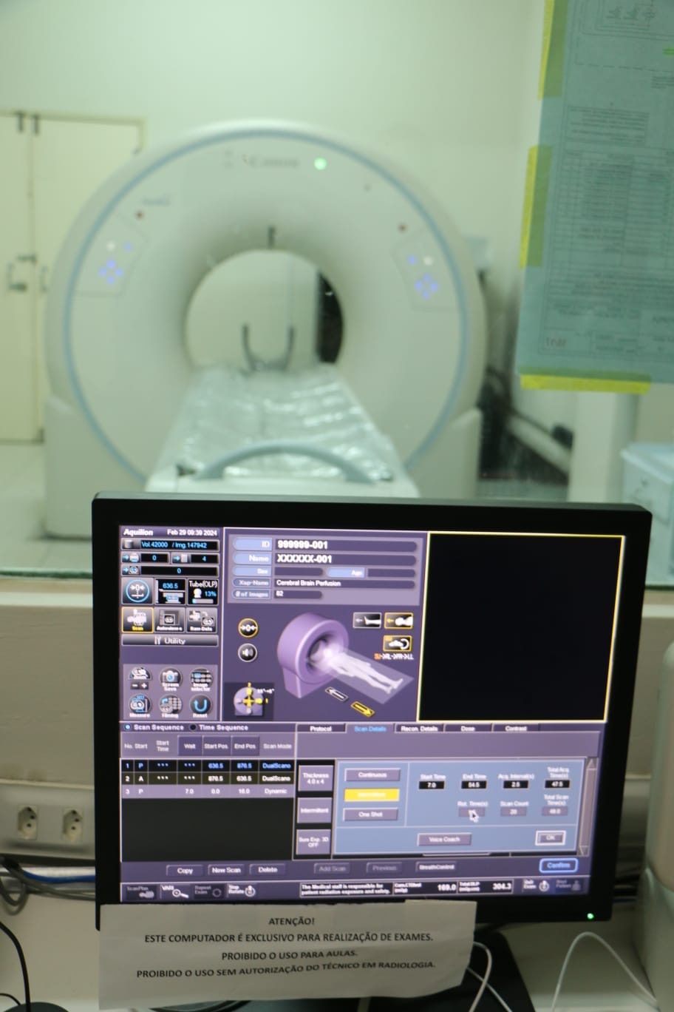This screenshot has height=1012, width=674.
Task: Open the Utility menu bar
Action: (170, 641)
